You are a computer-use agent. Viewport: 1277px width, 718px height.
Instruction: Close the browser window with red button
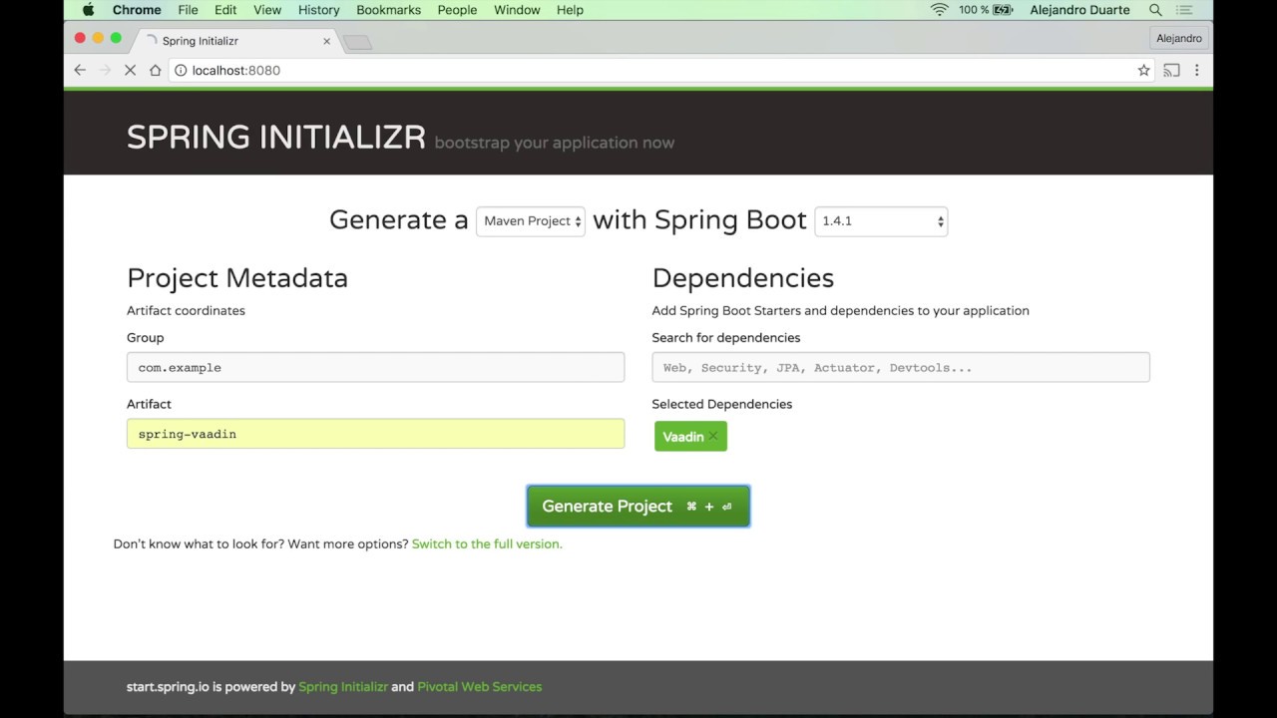[x=80, y=38]
